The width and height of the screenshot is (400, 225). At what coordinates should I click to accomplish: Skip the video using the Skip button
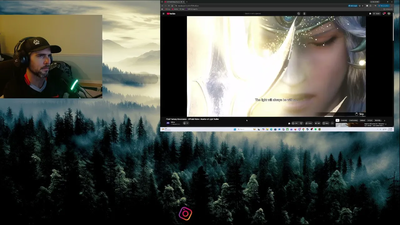click(x=360, y=114)
